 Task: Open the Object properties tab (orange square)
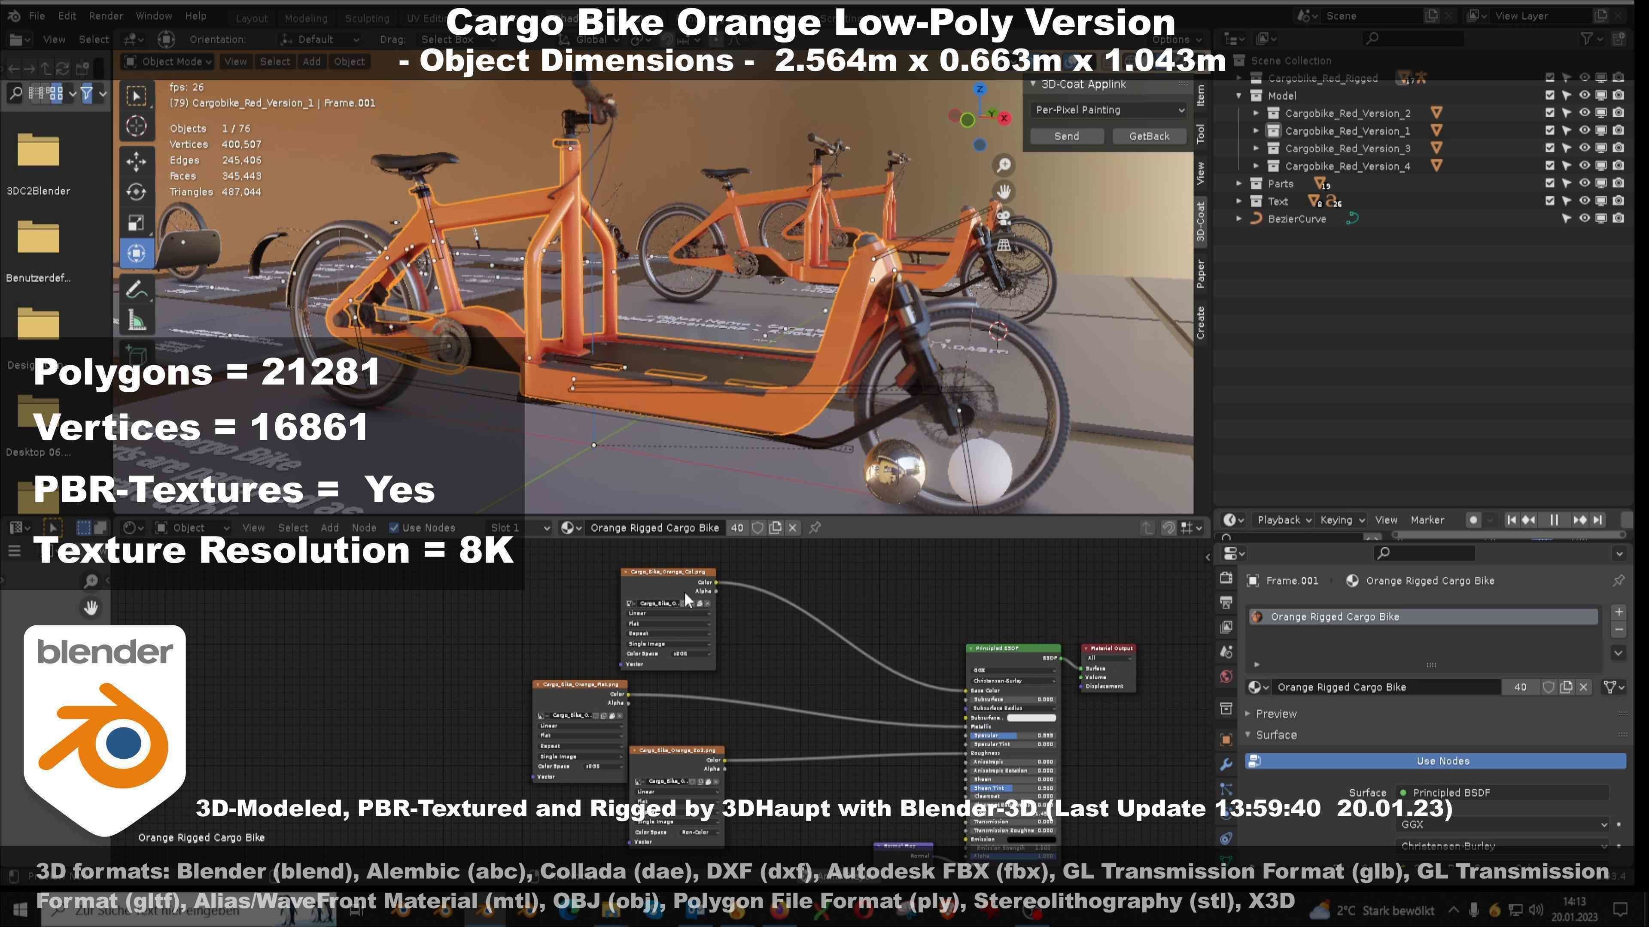coord(1226,739)
